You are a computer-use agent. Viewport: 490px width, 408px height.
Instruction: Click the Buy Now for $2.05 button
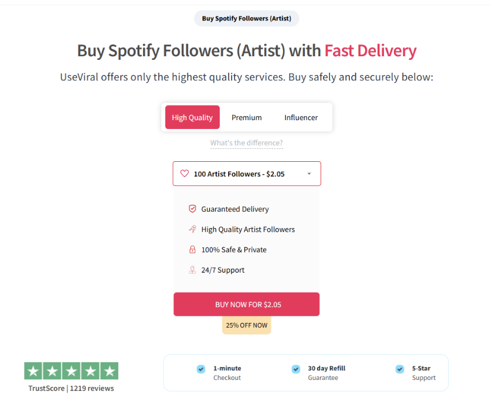click(247, 304)
